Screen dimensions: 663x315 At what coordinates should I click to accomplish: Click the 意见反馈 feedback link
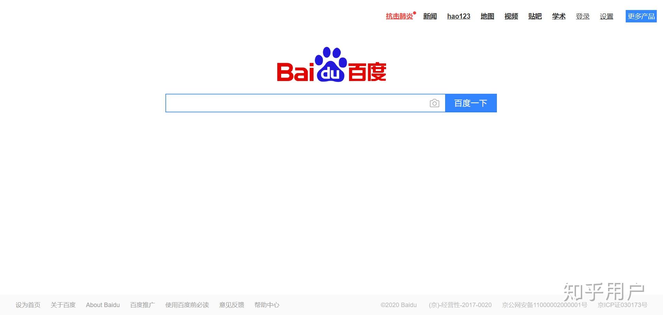tap(232, 305)
